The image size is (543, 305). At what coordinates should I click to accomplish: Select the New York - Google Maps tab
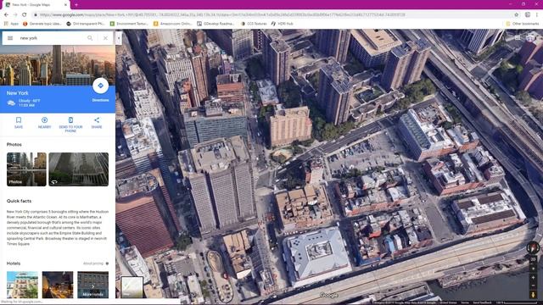(35, 5)
